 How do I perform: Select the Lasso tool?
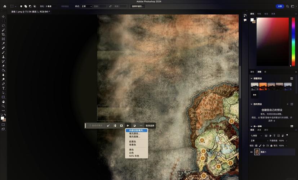click(3, 26)
